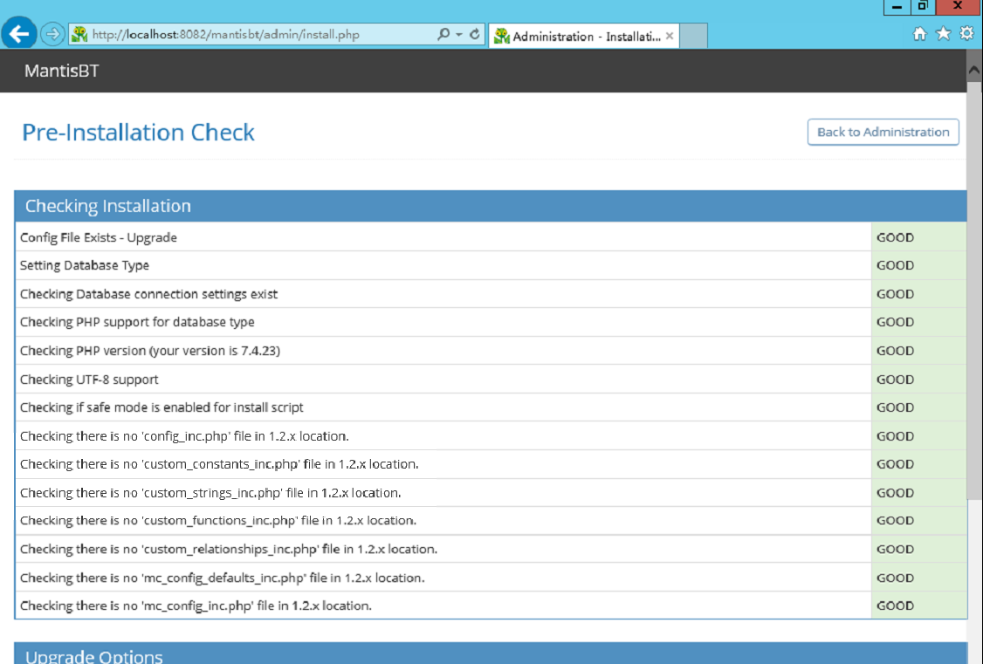Screen dimensions: 983x664
Task: Close the Administration - Installation tab
Action: click(x=670, y=36)
